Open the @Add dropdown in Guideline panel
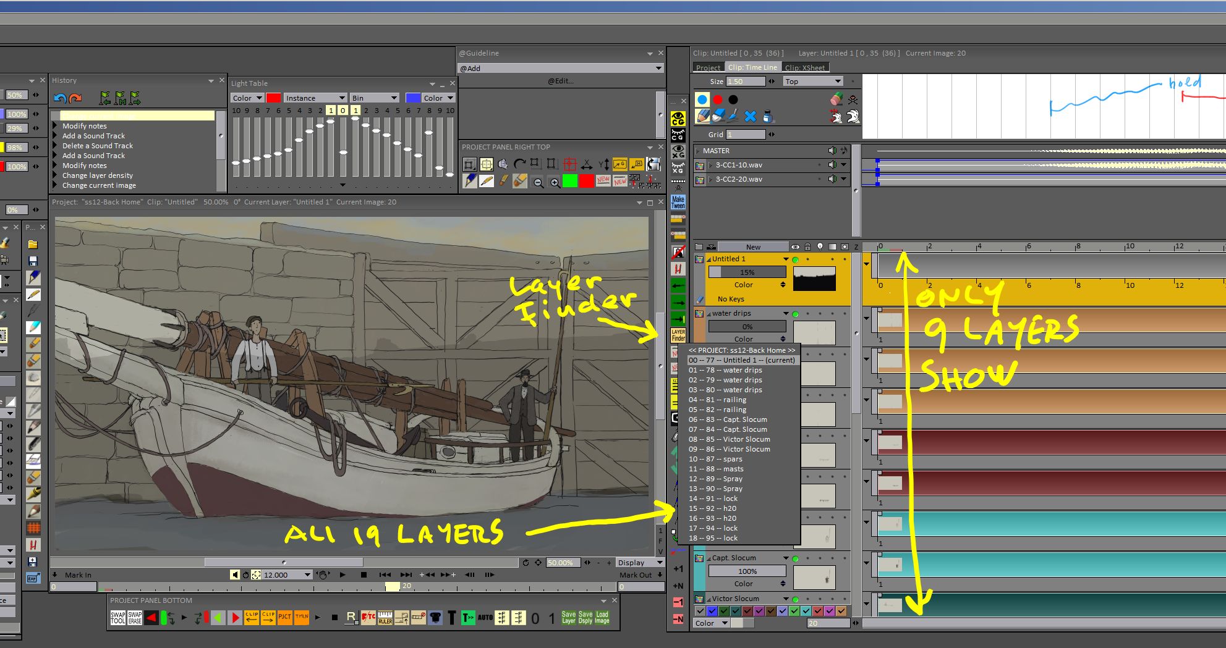1226x648 pixels. pyautogui.click(x=561, y=68)
